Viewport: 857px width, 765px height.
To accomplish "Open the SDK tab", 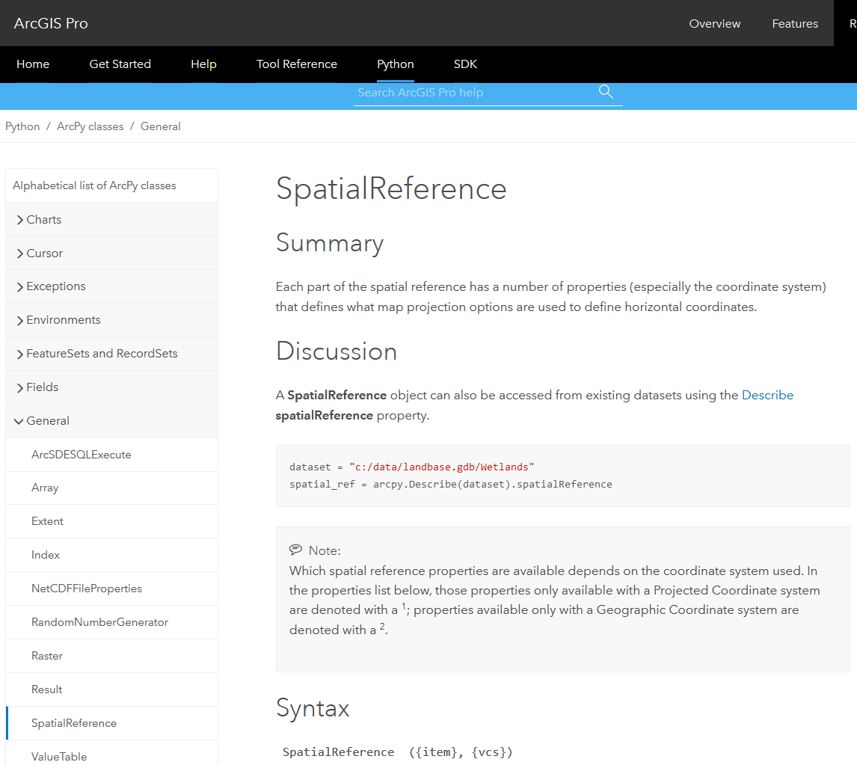I will click(x=465, y=64).
